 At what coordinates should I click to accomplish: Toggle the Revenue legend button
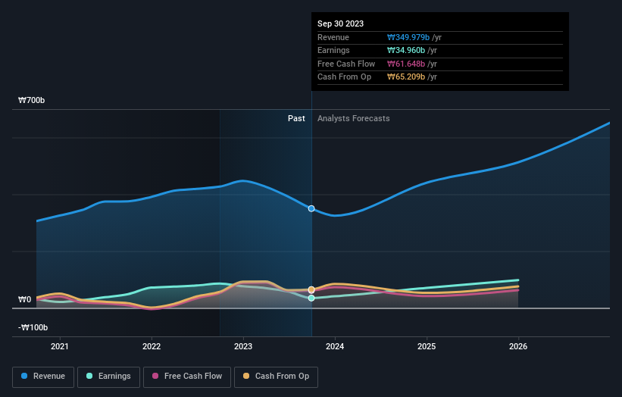(x=43, y=377)
